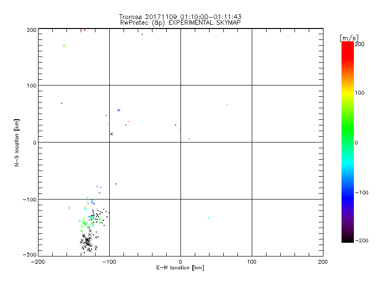The width and height of the screenshot is (380, 285).
Task: Select the green dot in the upper-right quadrant
Action: pyautogui.click(x=228, y=104)
